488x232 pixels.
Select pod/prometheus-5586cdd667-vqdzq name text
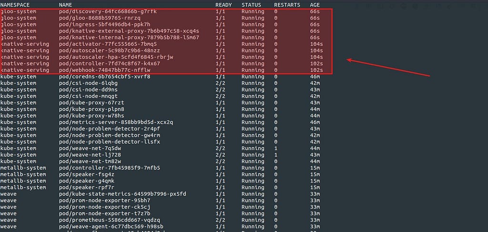pyautogui.click(x=110, y=221)
